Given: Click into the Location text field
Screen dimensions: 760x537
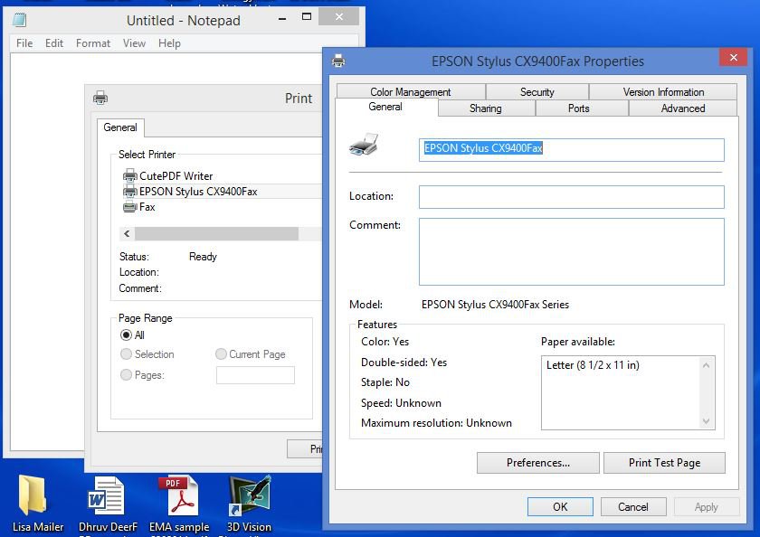Looking at the screenshot, I should tap(571, 197).
